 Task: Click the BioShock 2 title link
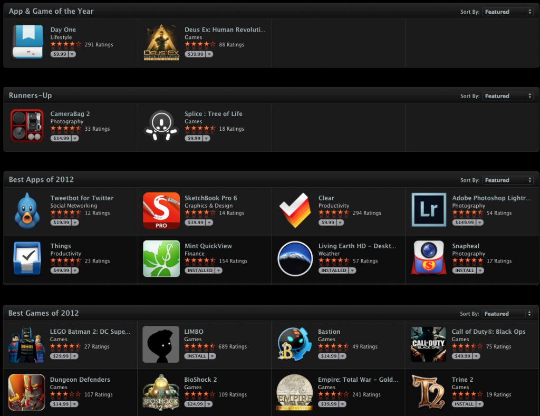[200, 380]
